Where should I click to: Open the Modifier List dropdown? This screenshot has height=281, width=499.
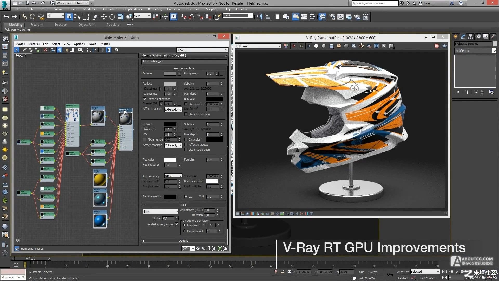coord(475,51)
